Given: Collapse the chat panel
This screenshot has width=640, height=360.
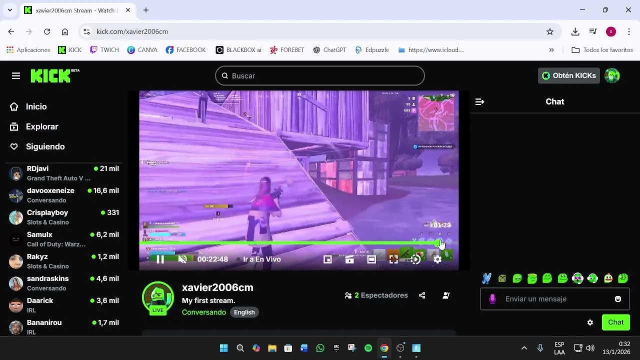Looking at the screenshot, I should (479, 101).
